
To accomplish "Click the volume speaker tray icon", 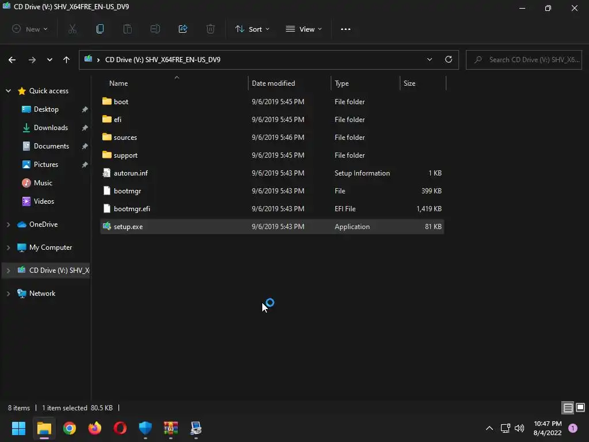I will (519, 428).
